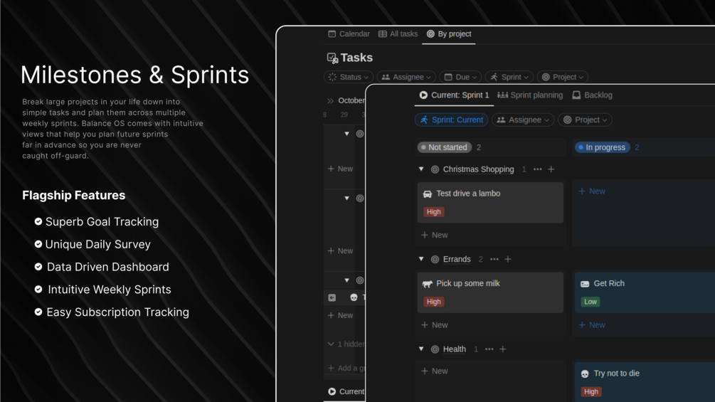This screenshot has width=715, height=402.
Task: Open Health group options menu
Action: pyautogui.click(x=489, y=349)
